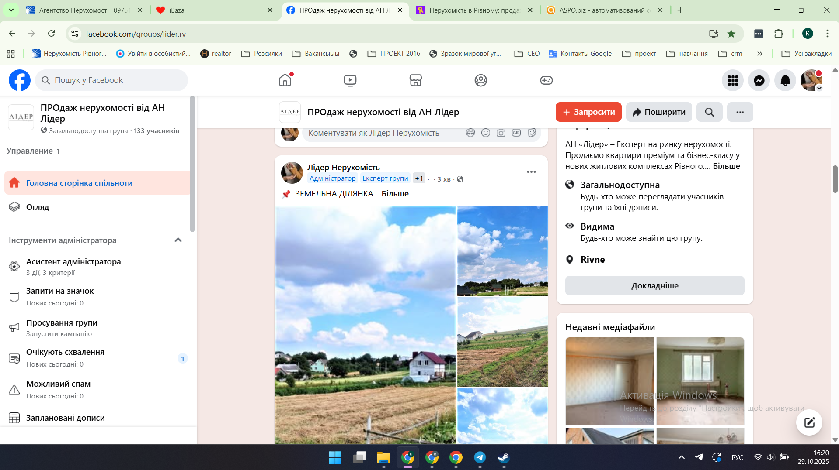Click the Запросити button
The image size is (839, 470).
point(588,112)
